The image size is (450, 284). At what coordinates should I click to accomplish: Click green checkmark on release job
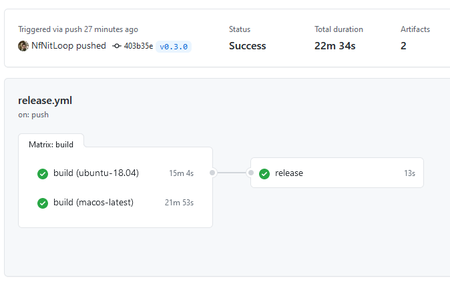click(264, 174)
